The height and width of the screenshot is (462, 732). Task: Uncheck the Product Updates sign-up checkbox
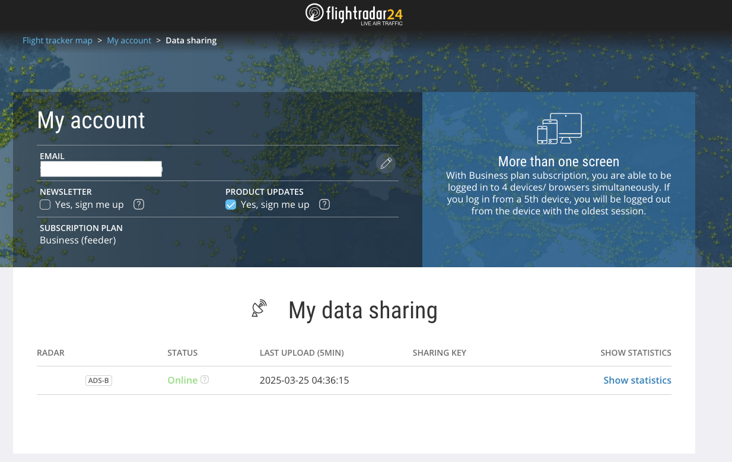point(231,205)
